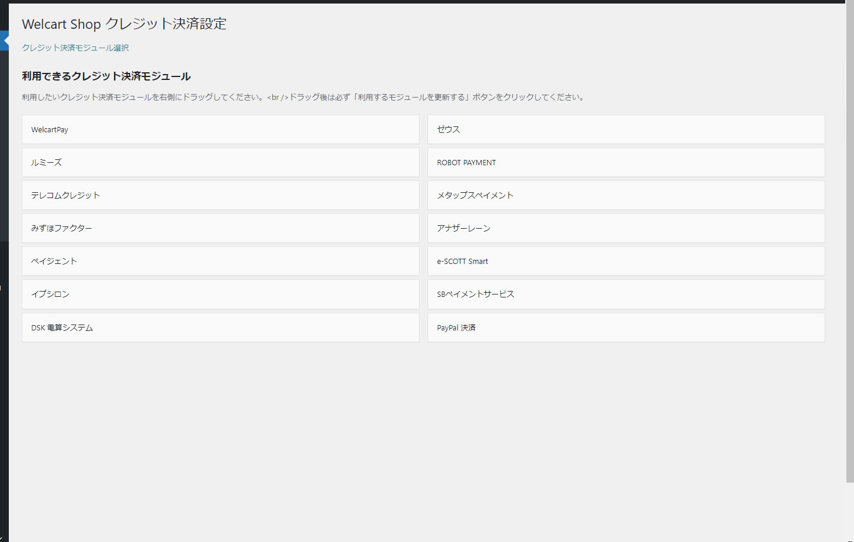Select the メタップスペイメント module
This screenshot has width=854, height=542.
point(626,195)
